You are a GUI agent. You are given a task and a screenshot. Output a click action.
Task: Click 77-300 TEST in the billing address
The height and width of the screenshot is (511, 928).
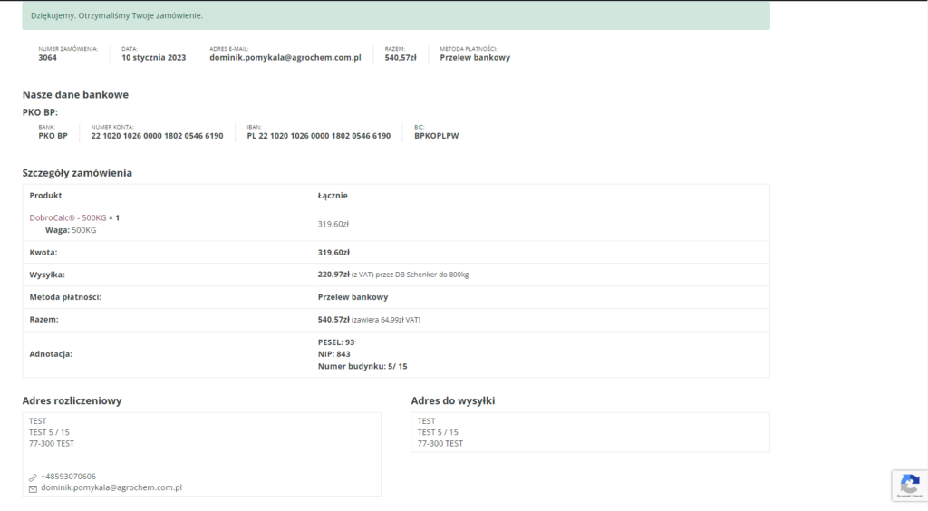pyautogui.click(x=52, y=443)
